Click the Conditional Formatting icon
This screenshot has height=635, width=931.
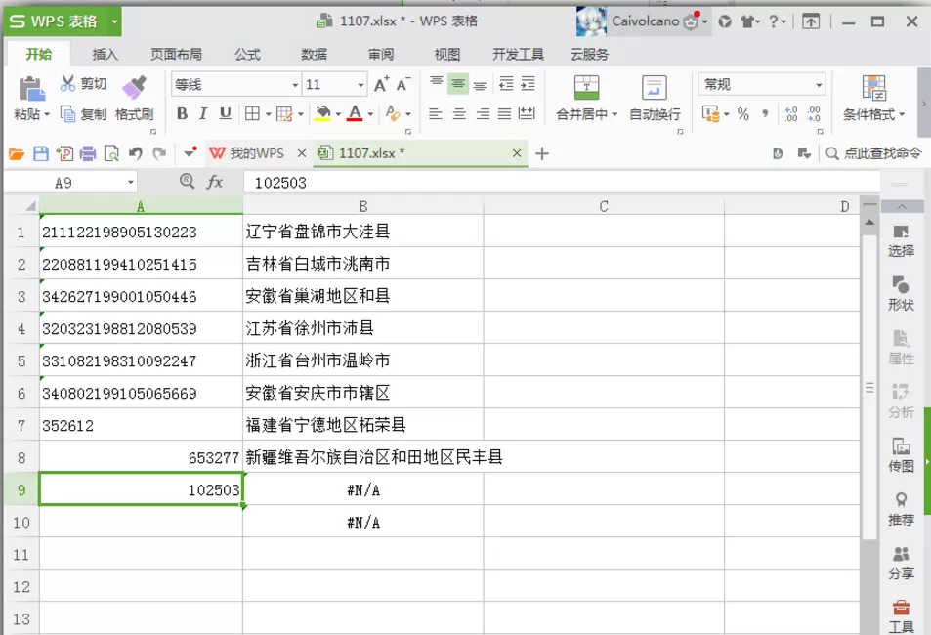873,87
